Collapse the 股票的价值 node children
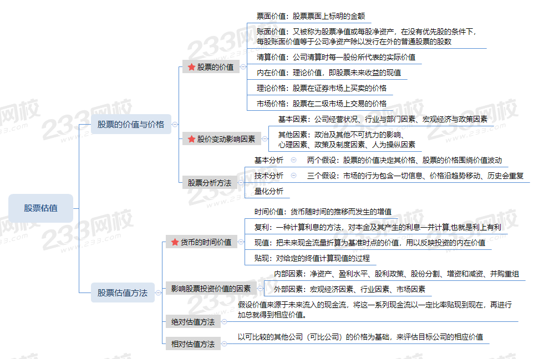Image resolution: width=539 pixels, height=359 pixels. (x=243, y=67)
